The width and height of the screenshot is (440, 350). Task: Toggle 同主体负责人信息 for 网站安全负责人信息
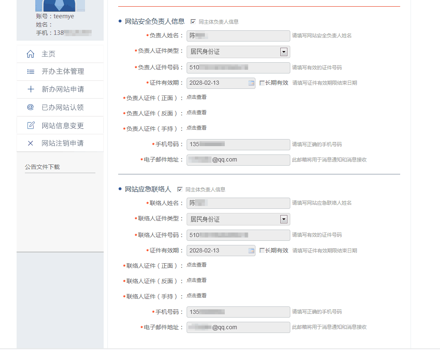click(x=193, y=22)
